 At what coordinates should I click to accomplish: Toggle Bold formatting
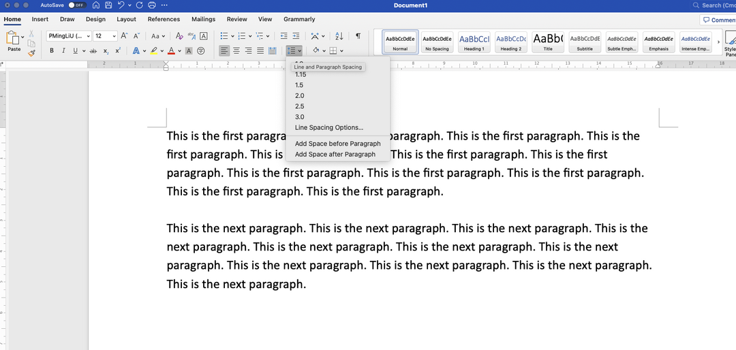coord(51,50)
